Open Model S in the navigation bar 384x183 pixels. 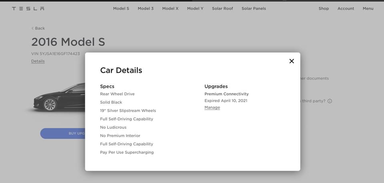pos(121,8)
